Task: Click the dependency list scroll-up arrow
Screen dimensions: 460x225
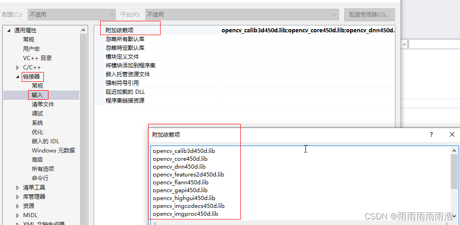Action: click(454, 151)
